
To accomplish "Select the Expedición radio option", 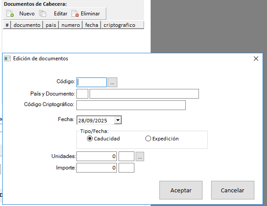I will click(148, 139).
